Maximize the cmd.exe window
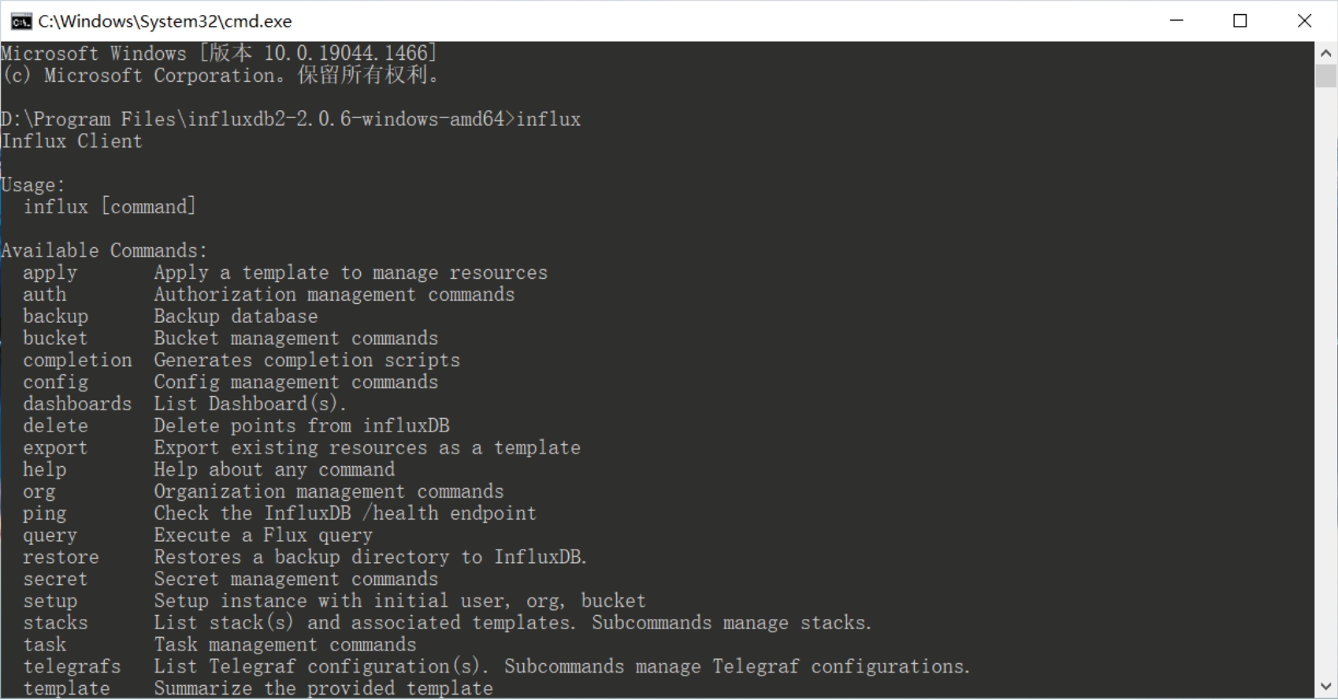 pyautogui.click(x=1240, y=21)
